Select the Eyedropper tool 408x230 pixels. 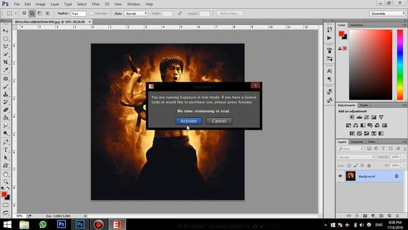[x=6, y=70]
